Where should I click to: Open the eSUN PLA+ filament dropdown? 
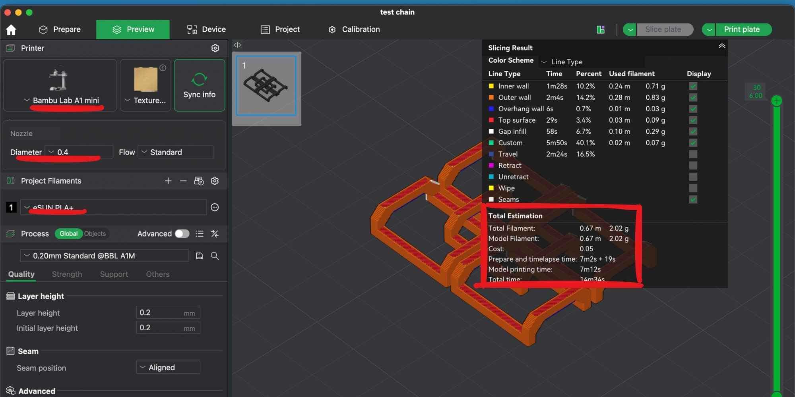pyautogui.click(x=114, y=207)
